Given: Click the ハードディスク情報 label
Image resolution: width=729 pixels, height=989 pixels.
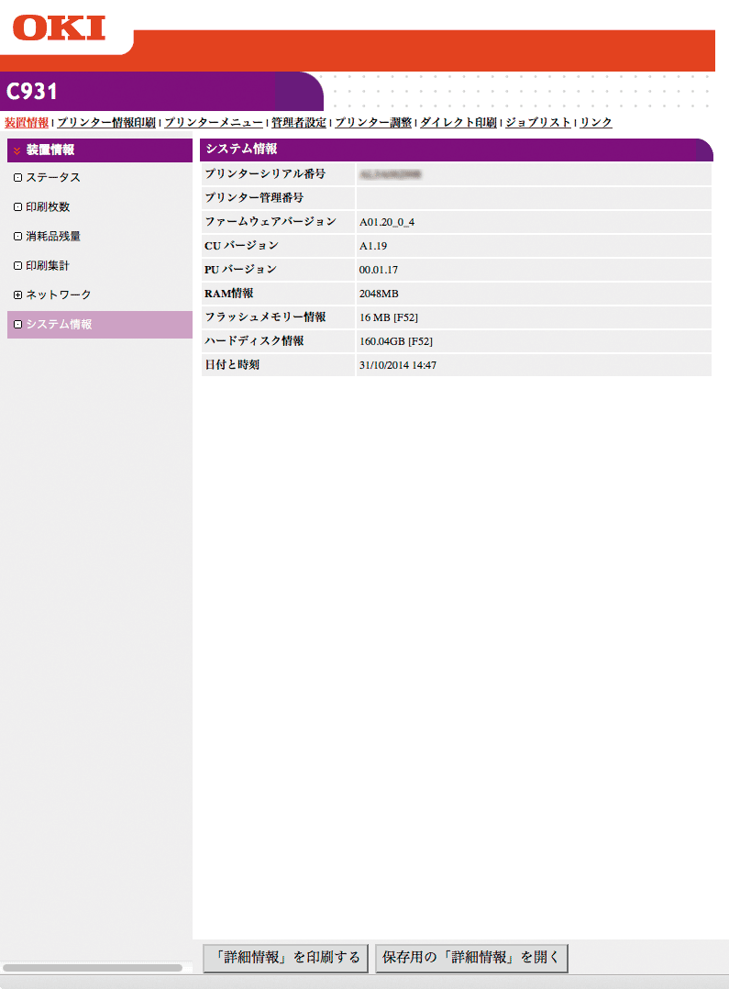Looking at the screenshot, I should coord(254,341).
